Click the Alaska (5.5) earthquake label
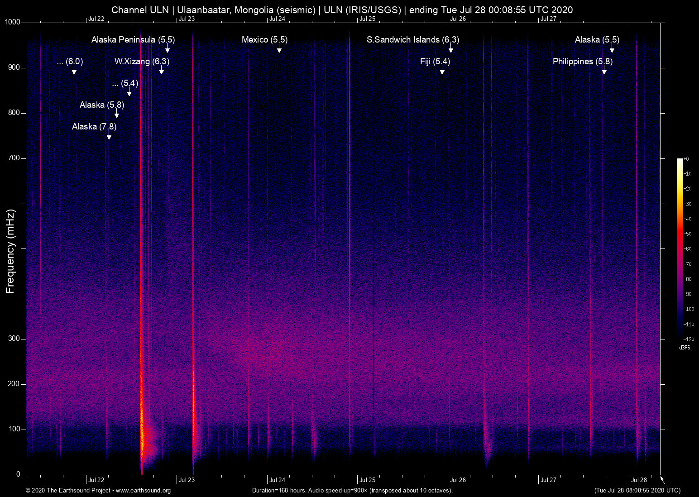The width and height of the screenshot is (699, 497). 597,40
